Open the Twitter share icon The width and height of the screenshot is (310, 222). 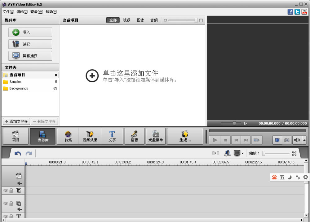(297, 12)
